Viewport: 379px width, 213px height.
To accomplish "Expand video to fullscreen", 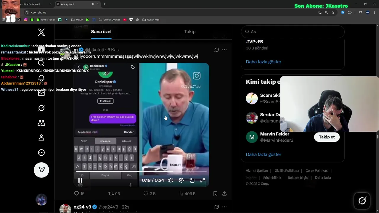I will click(x=203, y=180).
